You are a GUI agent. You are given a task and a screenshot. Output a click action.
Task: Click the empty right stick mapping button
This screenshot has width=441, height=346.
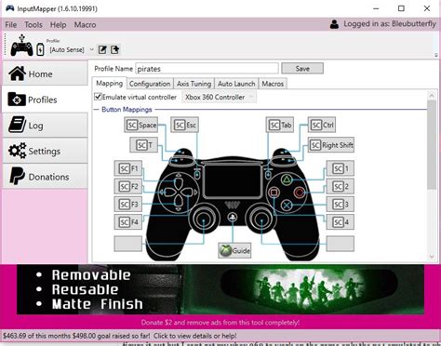[341, 244]
